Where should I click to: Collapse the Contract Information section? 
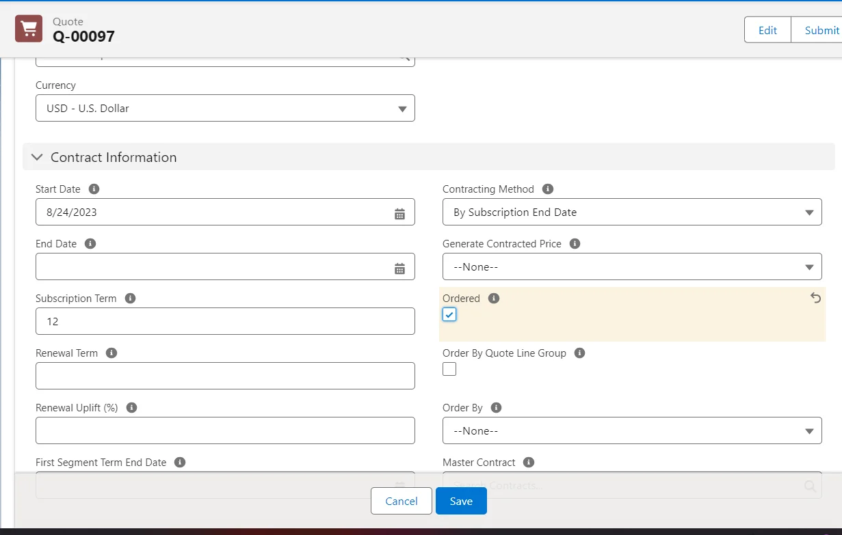click(37, 156)
